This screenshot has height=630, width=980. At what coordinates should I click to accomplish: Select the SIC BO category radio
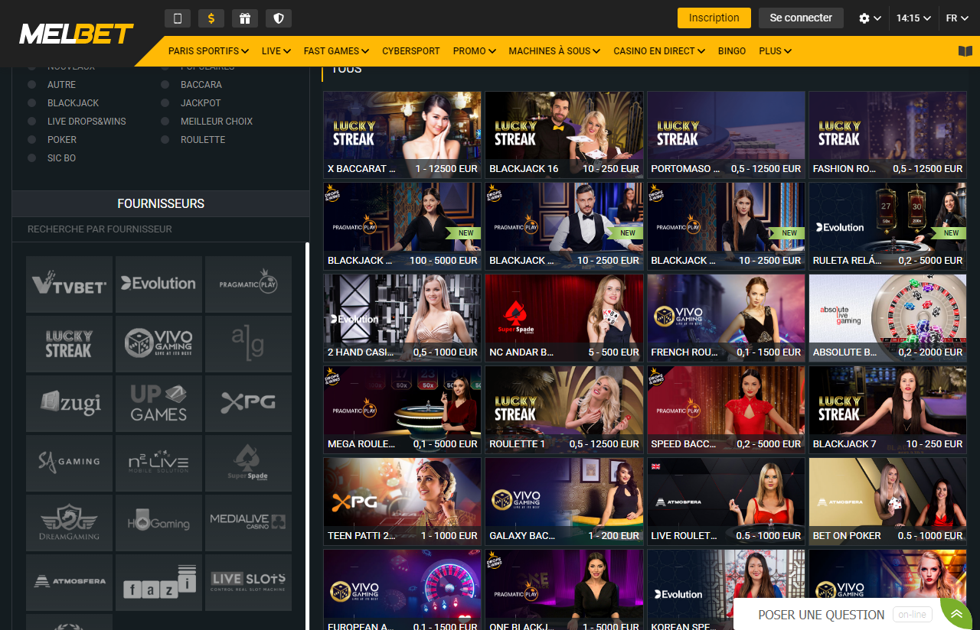(32, 158)
